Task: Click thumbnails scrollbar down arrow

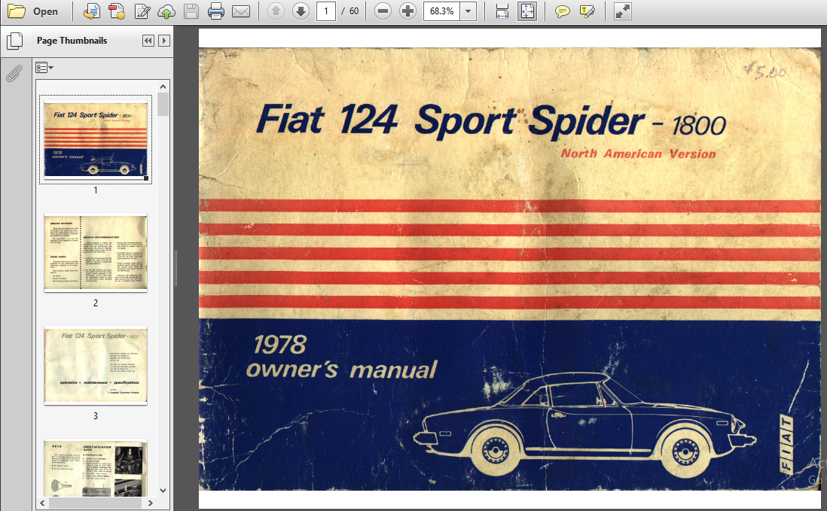Action: pos(163,491)
